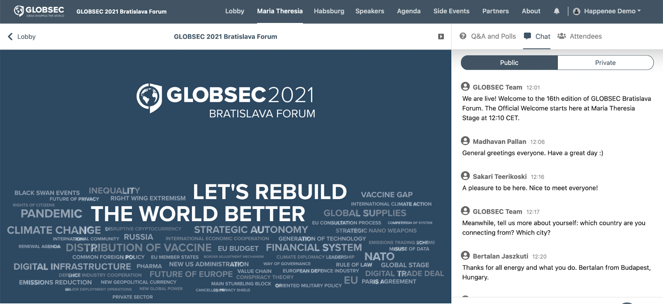Click the Chat speech bubble icon
Viewport: 663px width, 304px height.
[x=527, y=36]
